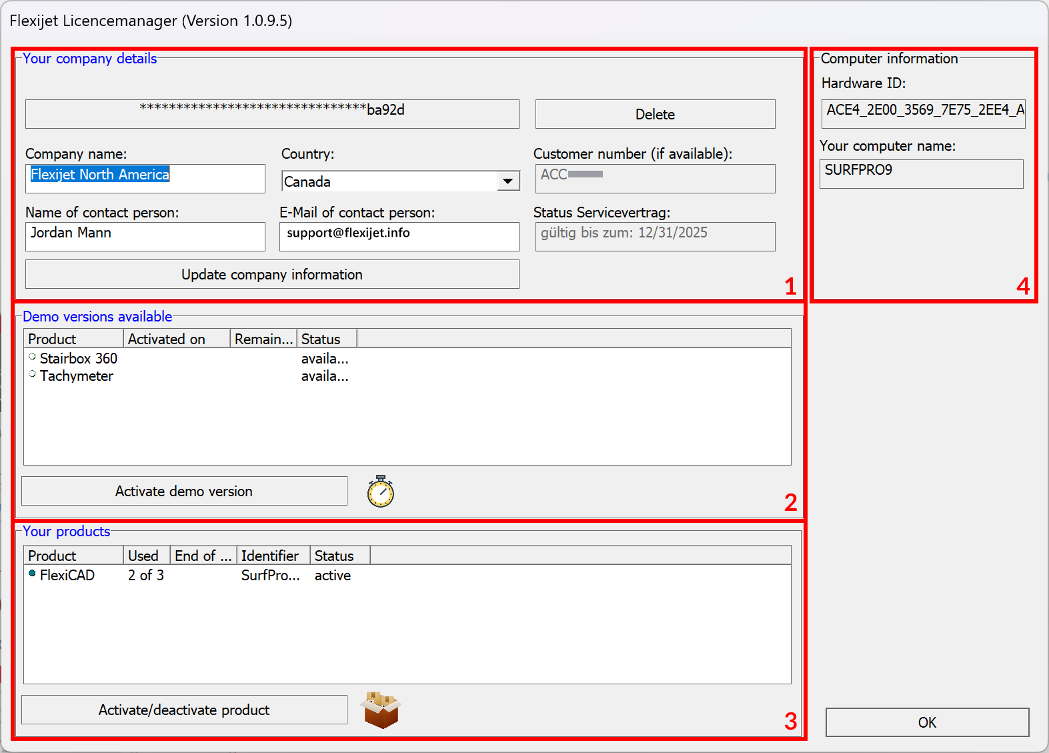
Task: Select the Tachymeter demo row
Action: pos(407,375)
